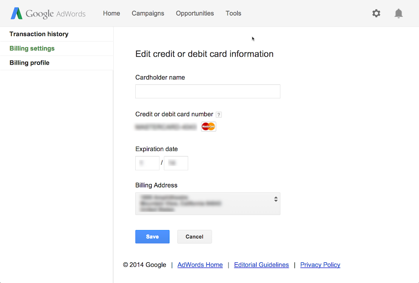Click the MasterCard logo icon
This screenshot has height=283, width=419.
coord(208,127)
